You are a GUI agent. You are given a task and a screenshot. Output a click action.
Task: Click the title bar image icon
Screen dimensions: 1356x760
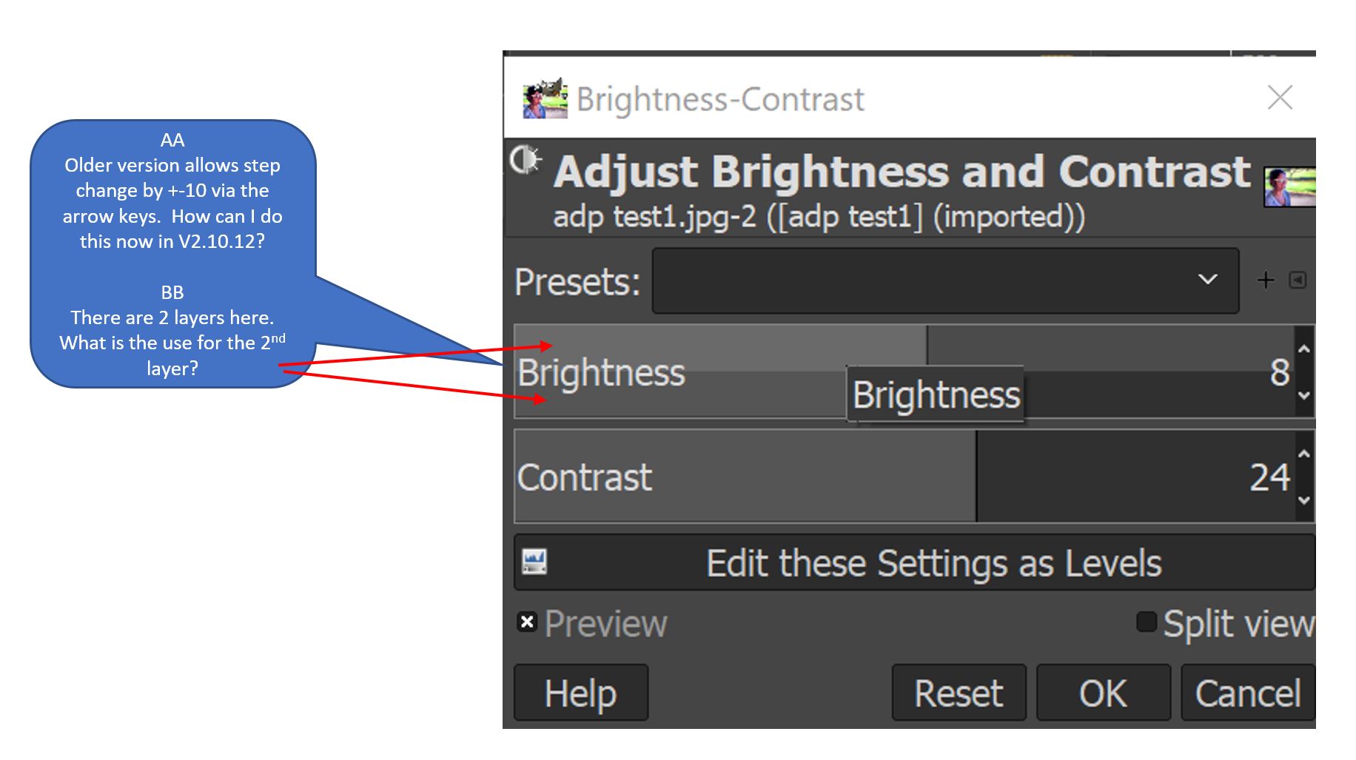pyautogui.click(x=545, y=98)
